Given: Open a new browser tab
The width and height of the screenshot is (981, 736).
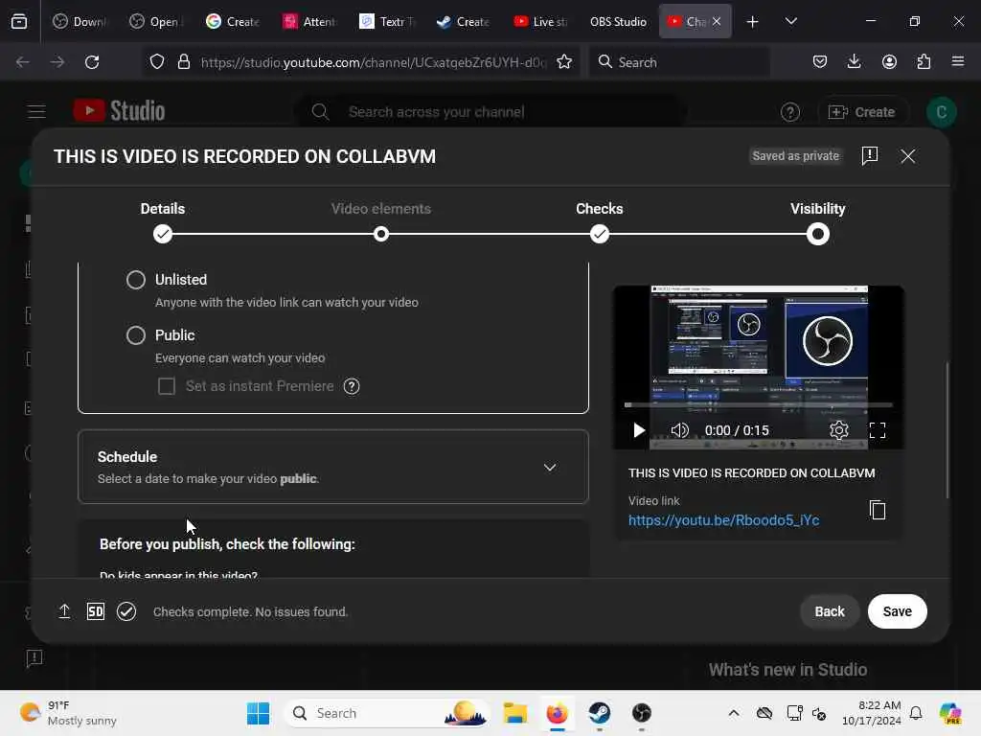Looking at the screenshot, I should (753, 21).
